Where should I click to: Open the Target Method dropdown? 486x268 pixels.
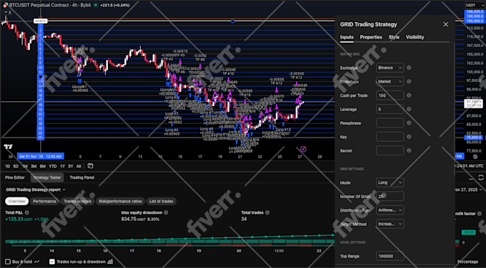pyautogui.click(x=390, y=224)
